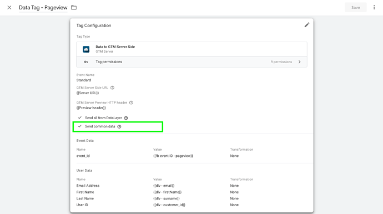Click the Tag permissions key icon

[86, 62]
